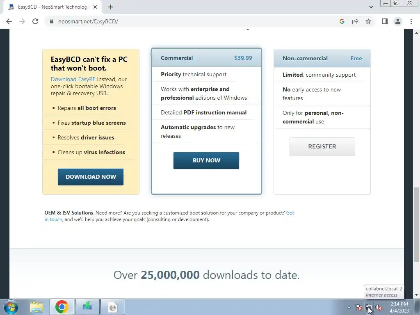Open Action Center flag icon
The height and width of the screenshot is (315, 420).
[x=359, y=308]
